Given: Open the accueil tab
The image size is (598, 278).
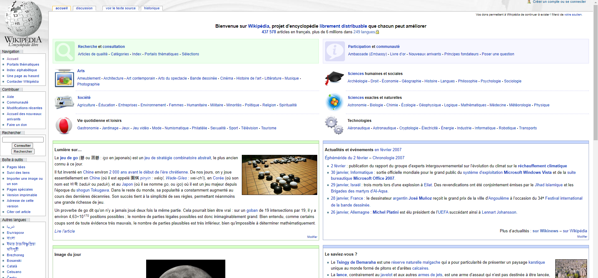Looking at the screenshot, I should coord(61,8).
